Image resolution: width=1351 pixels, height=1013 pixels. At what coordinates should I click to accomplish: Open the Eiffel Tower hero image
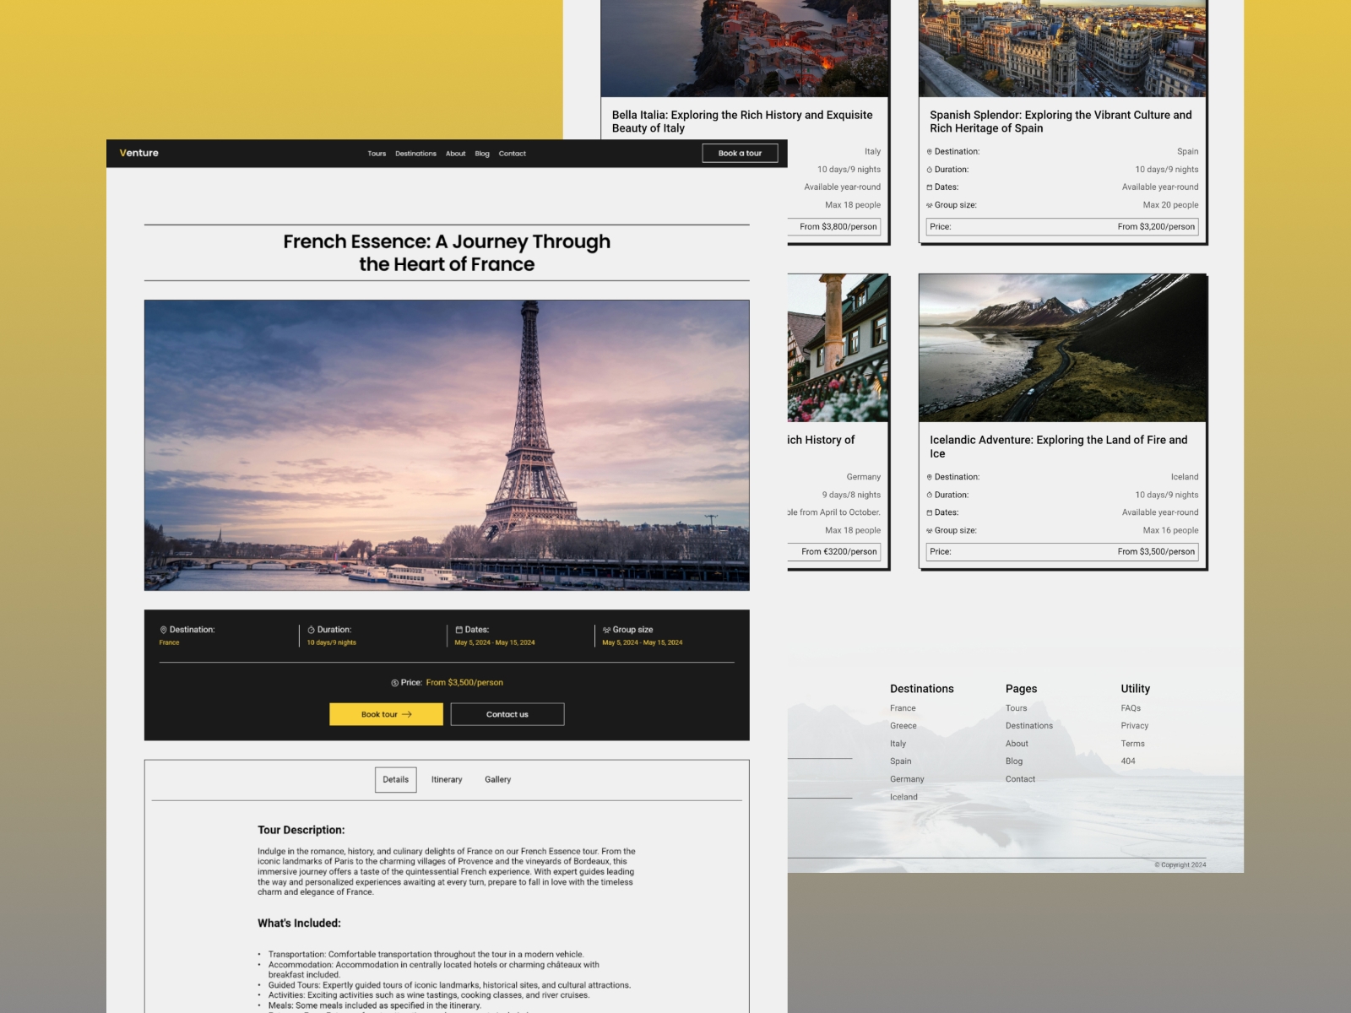coord(447,445)
